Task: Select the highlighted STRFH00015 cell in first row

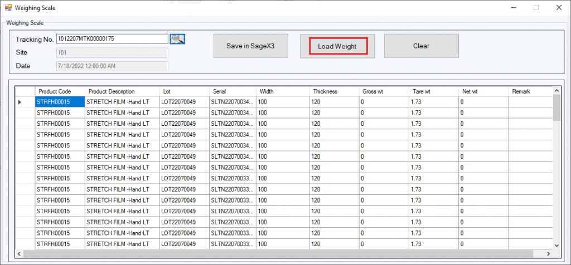Action: click(60, 102)
